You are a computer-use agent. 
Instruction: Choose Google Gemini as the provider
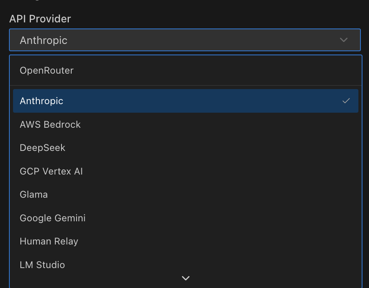tap(53, 218)
